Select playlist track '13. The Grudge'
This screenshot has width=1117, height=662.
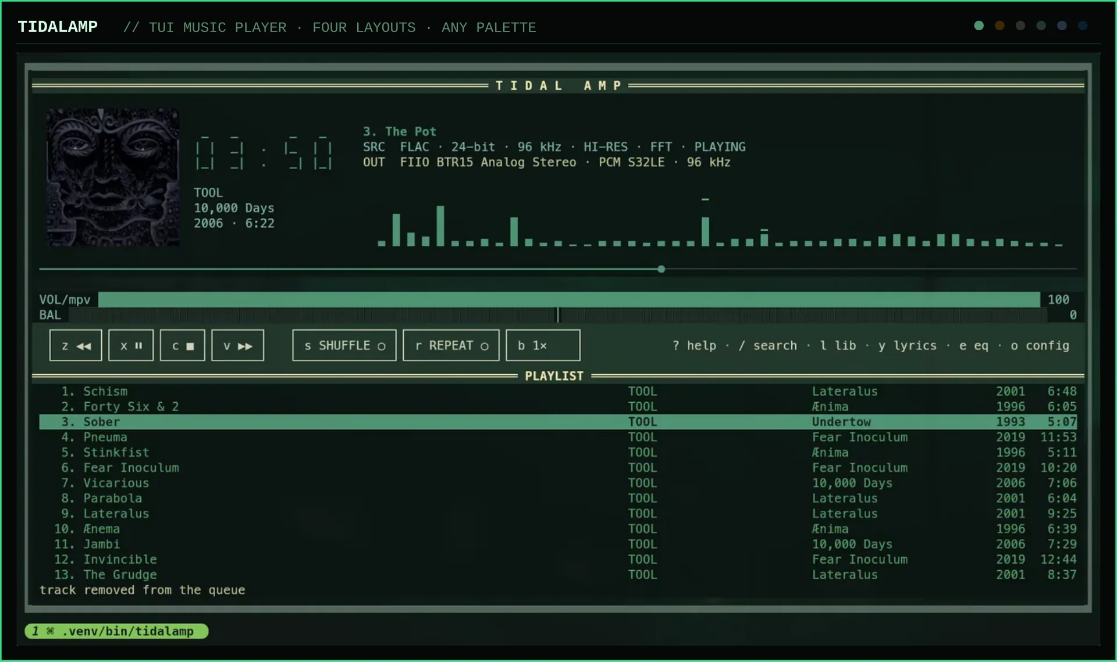[x=558, y=575]
